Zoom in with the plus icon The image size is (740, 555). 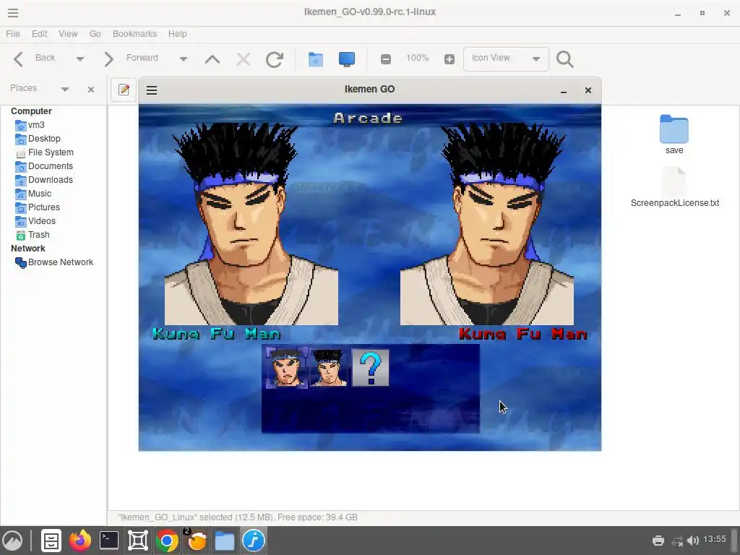449,59
